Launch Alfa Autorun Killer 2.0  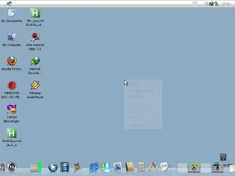35,37
